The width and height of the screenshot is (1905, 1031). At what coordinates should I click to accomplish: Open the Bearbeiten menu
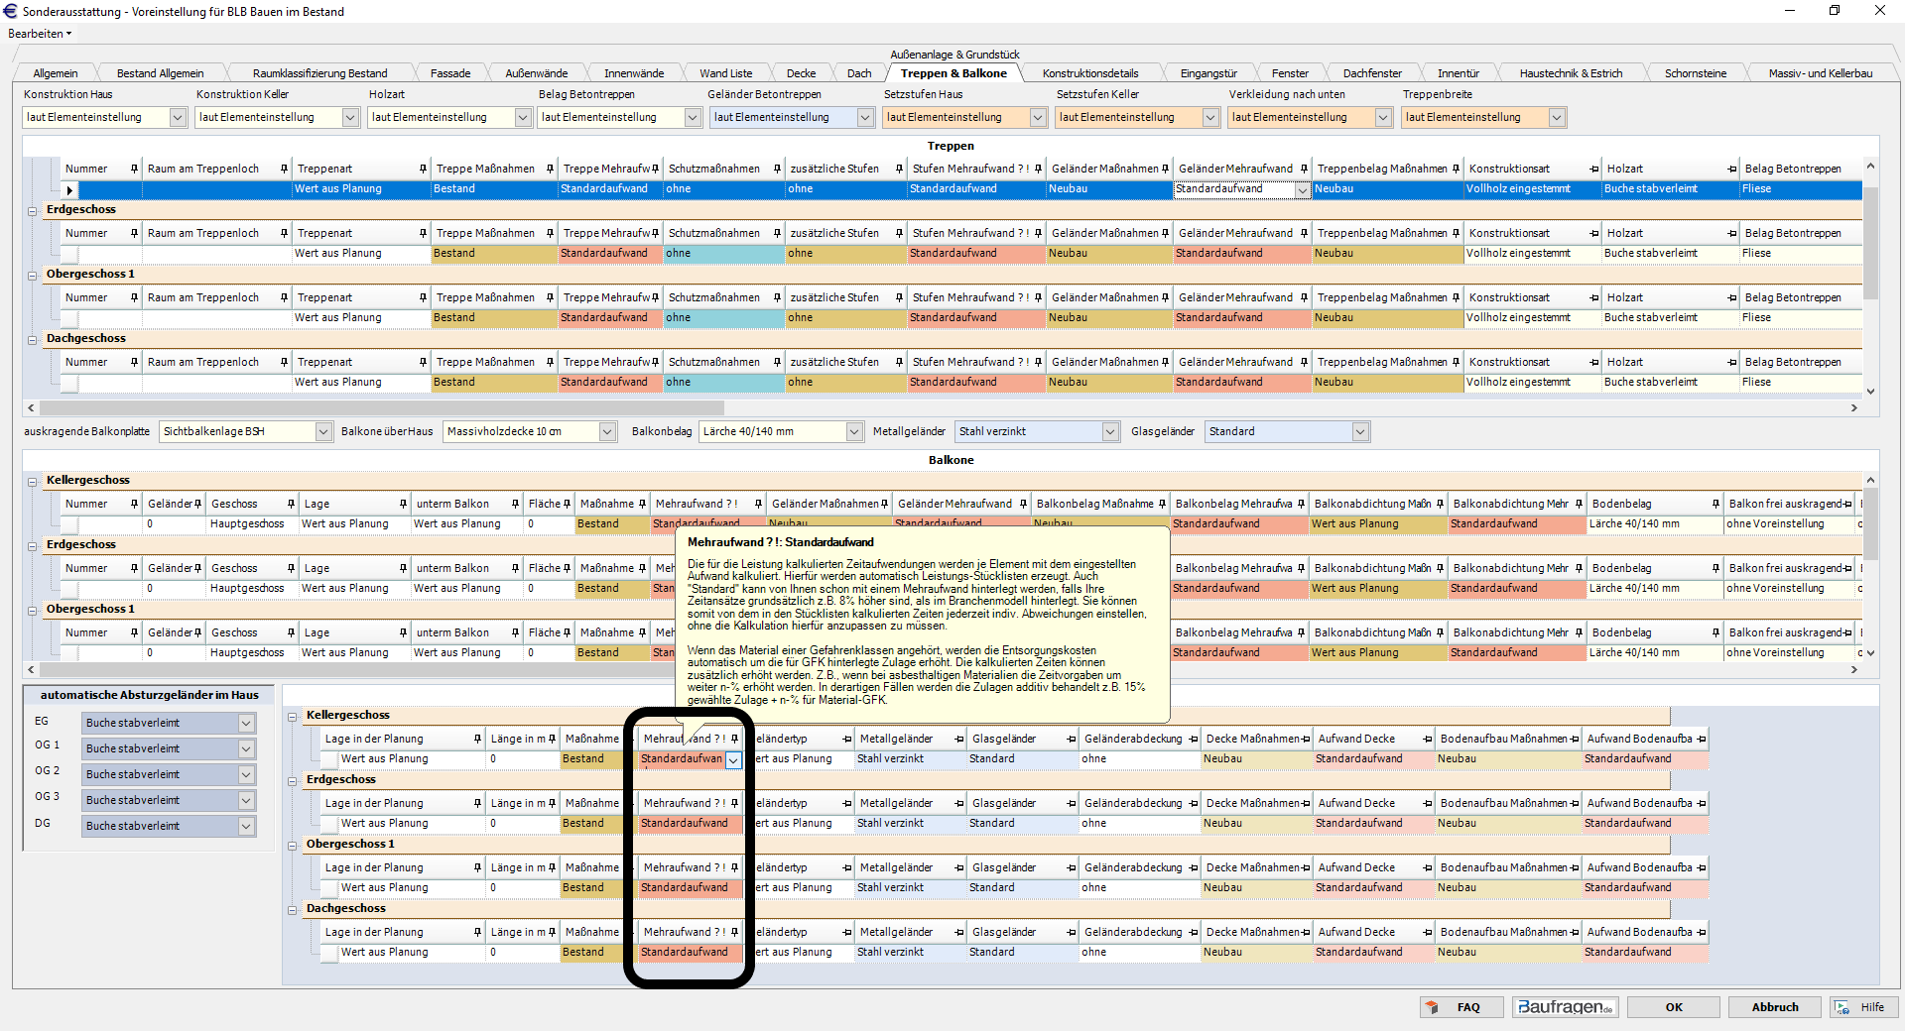(39, 34)
